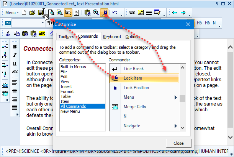Click the add child item tree icon

pos(5,55)
